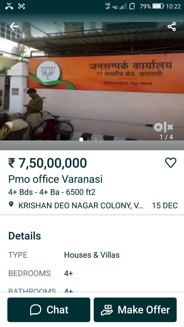Image resolution: width=184 pixels, height=327 pixels.
Task: Open the Chat button
Action: [49, 310]
